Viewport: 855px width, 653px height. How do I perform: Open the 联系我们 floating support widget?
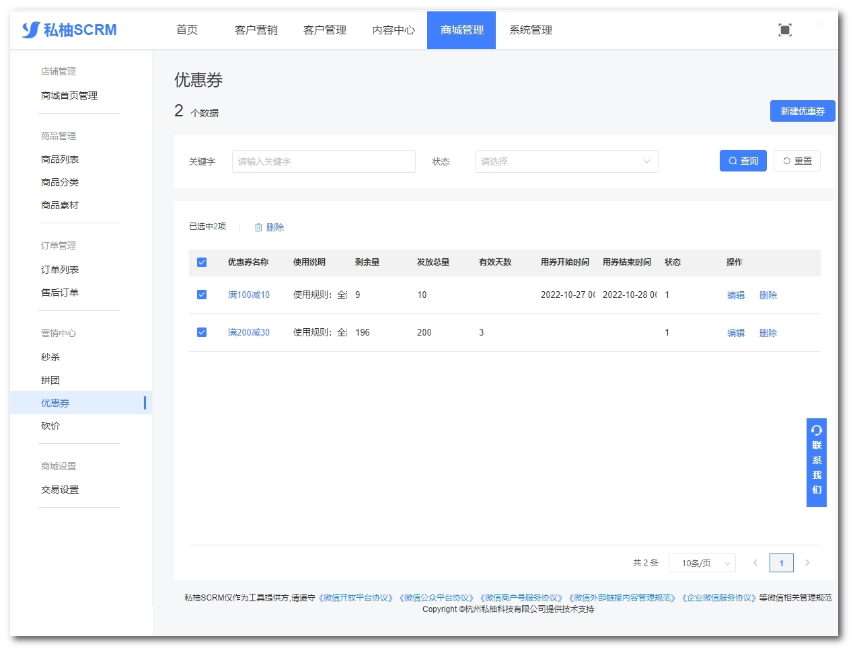tap(816, 462)
